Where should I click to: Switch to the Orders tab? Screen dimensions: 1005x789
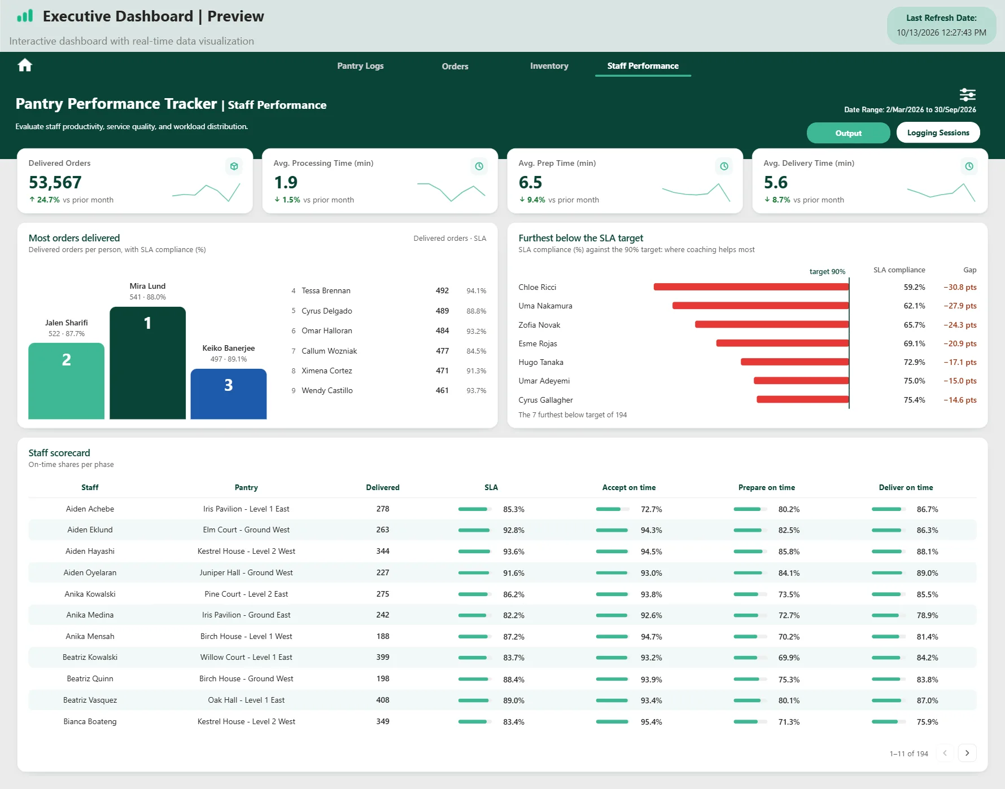[455, 67]
